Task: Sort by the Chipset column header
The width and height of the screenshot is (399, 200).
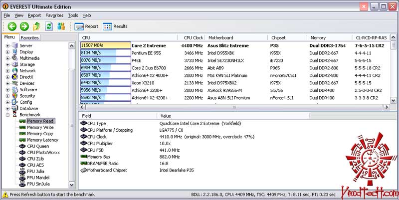Action: [287, 38]
